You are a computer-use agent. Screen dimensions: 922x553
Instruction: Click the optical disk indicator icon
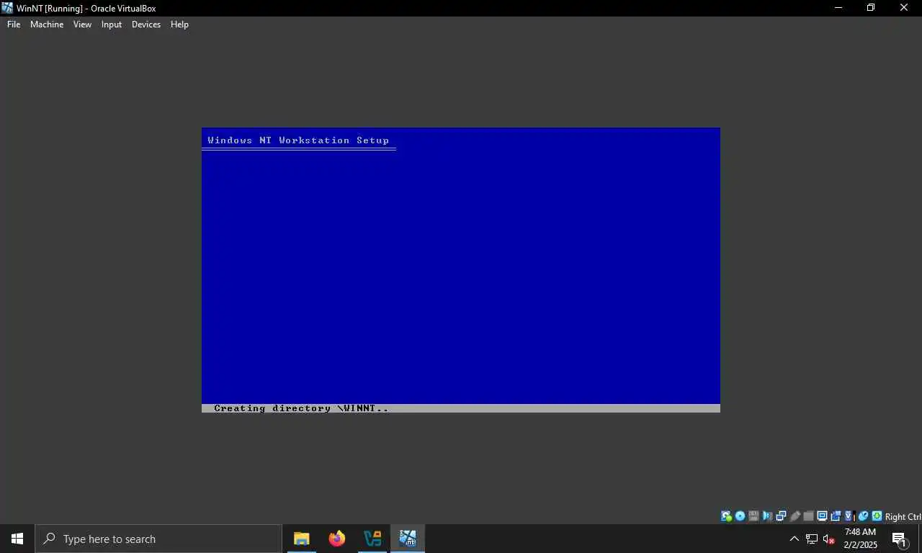[x=740, y=516]
